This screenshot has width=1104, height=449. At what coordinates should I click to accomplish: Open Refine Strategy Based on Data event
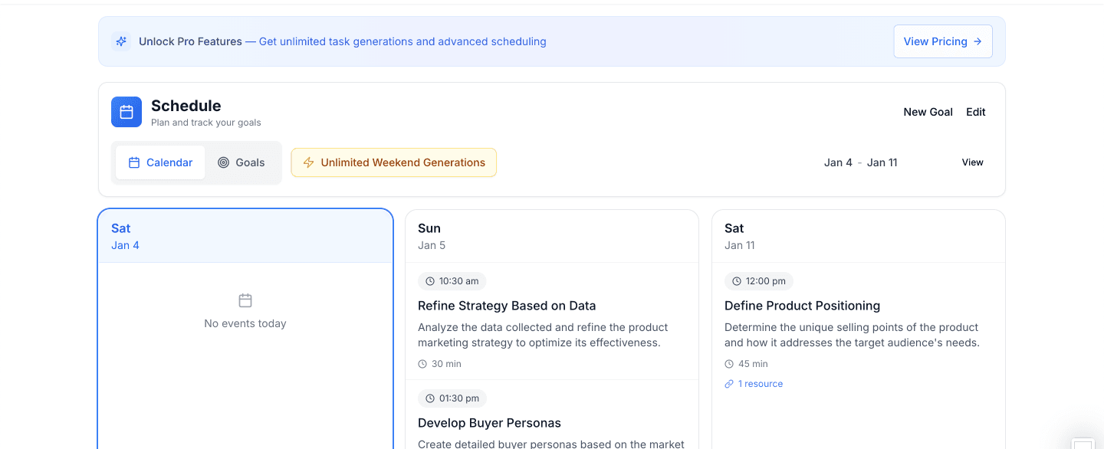tap(507, 306)
